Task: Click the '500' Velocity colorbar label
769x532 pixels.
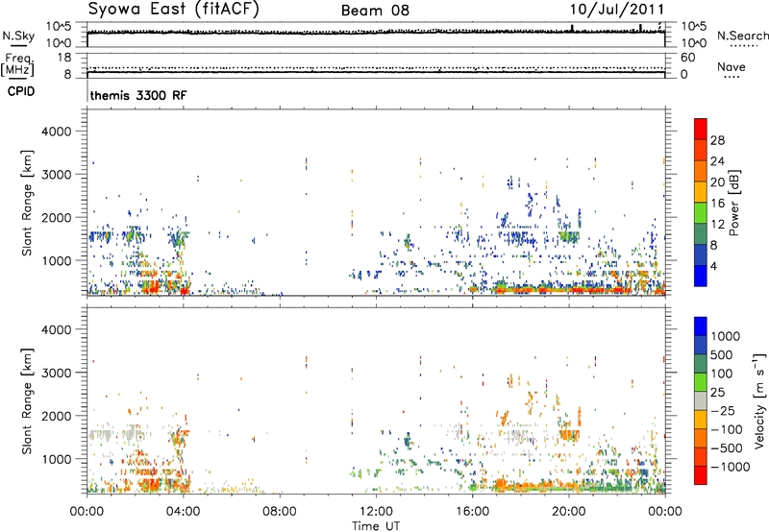Action: point(722,355)
